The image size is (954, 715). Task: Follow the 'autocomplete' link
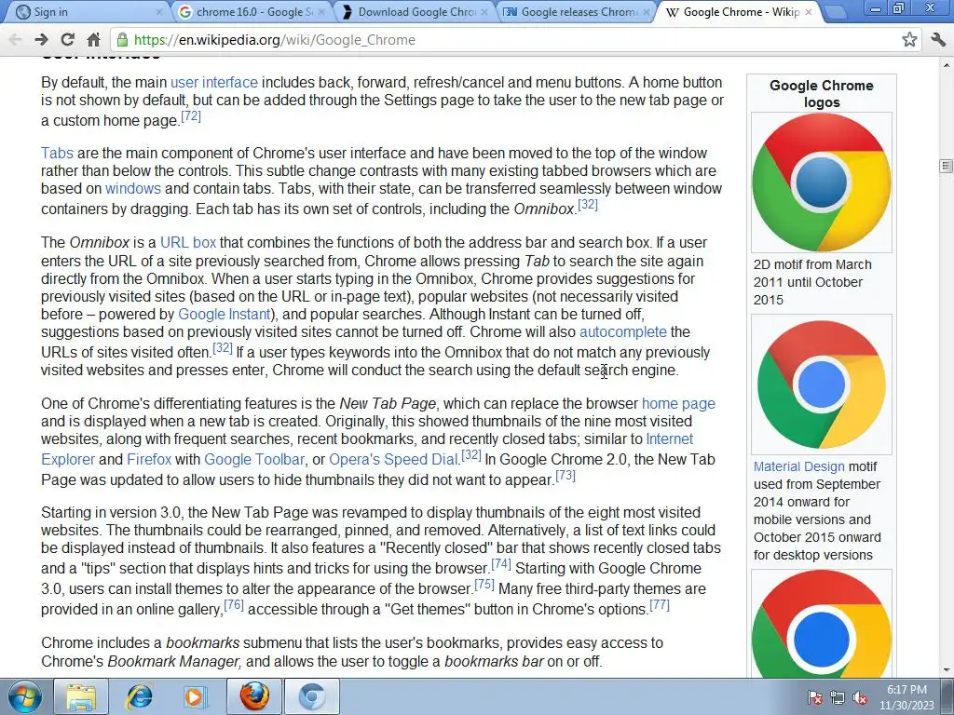point(623,332)
